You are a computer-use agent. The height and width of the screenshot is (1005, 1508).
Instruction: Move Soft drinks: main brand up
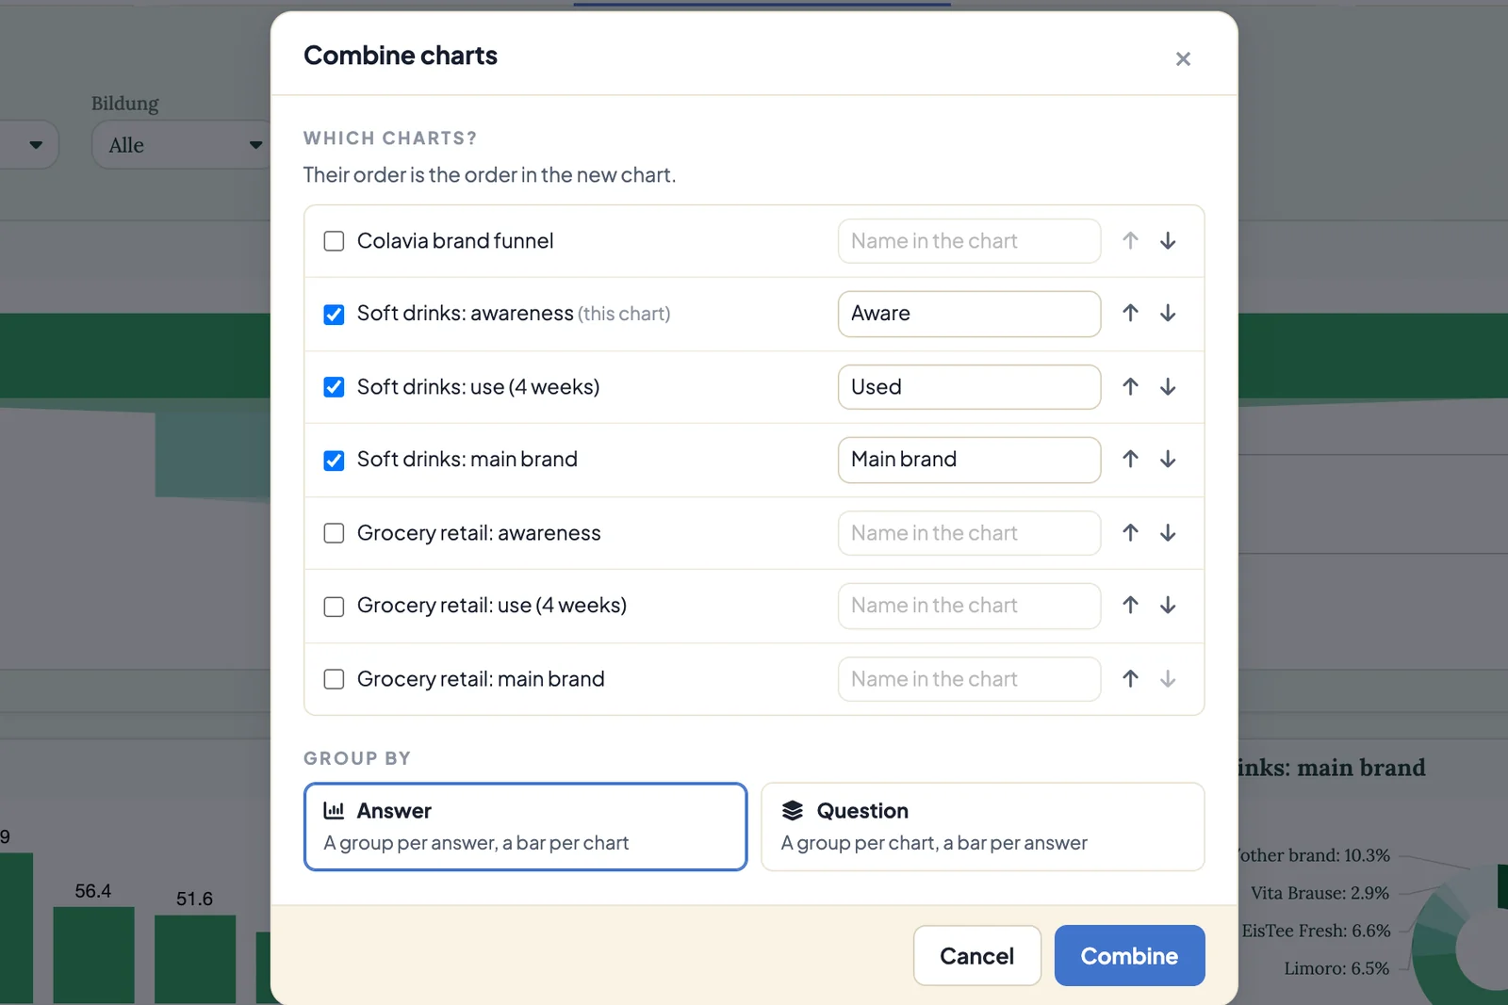pyautogui.click(x=1130, y=460)
